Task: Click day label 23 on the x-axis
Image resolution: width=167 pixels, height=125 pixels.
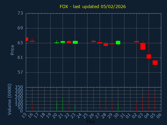Action: pyautogui.click(x=74, y=116)
